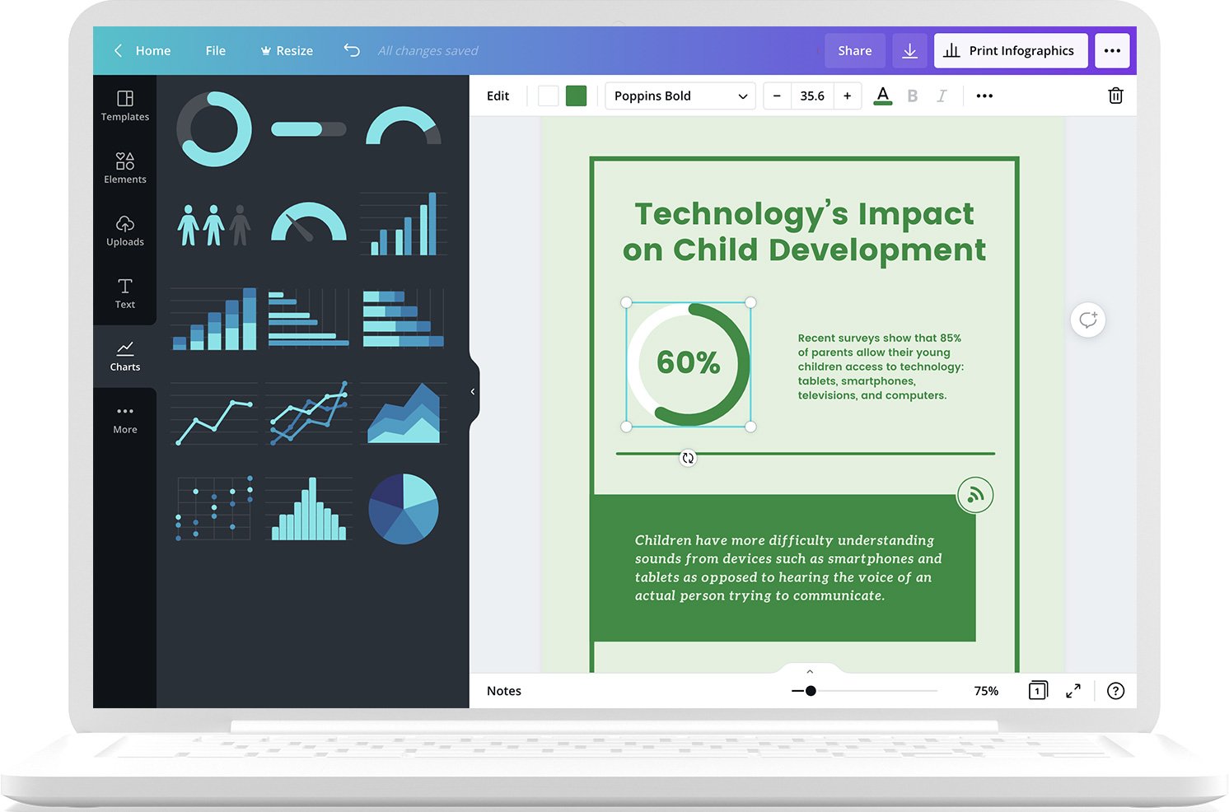Click the Share button
Screen dimensions: 1229x812
click(854, 50)
